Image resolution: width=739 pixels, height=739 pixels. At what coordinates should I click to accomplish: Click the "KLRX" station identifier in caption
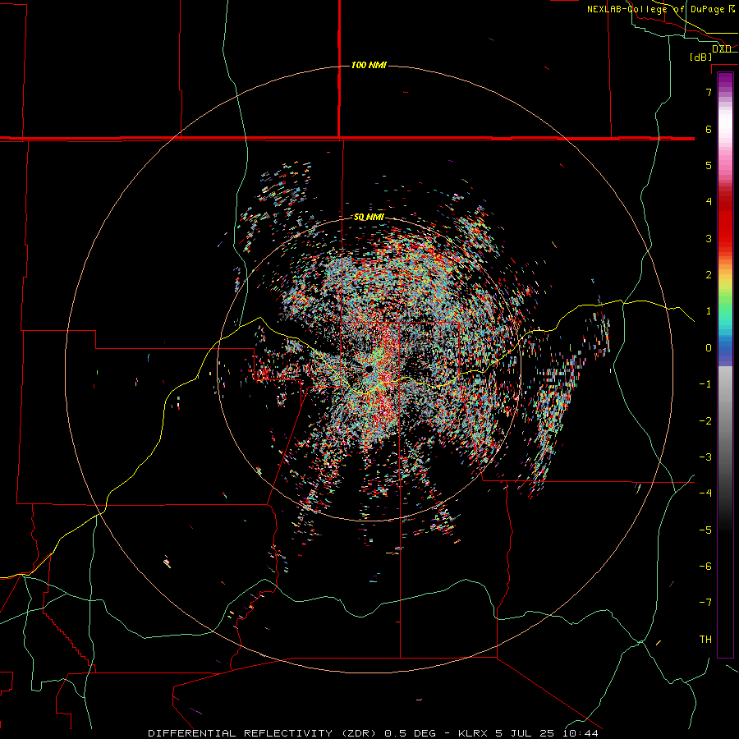tap(473, 733)
